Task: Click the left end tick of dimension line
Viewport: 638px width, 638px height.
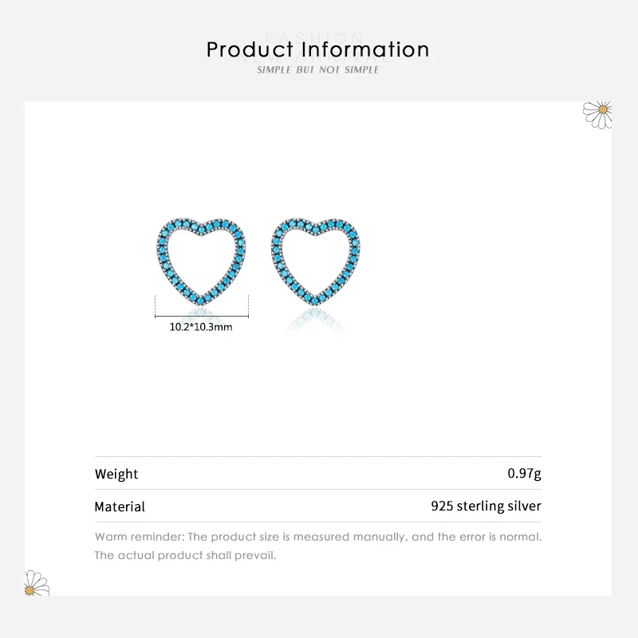Action: pos(155,305)
